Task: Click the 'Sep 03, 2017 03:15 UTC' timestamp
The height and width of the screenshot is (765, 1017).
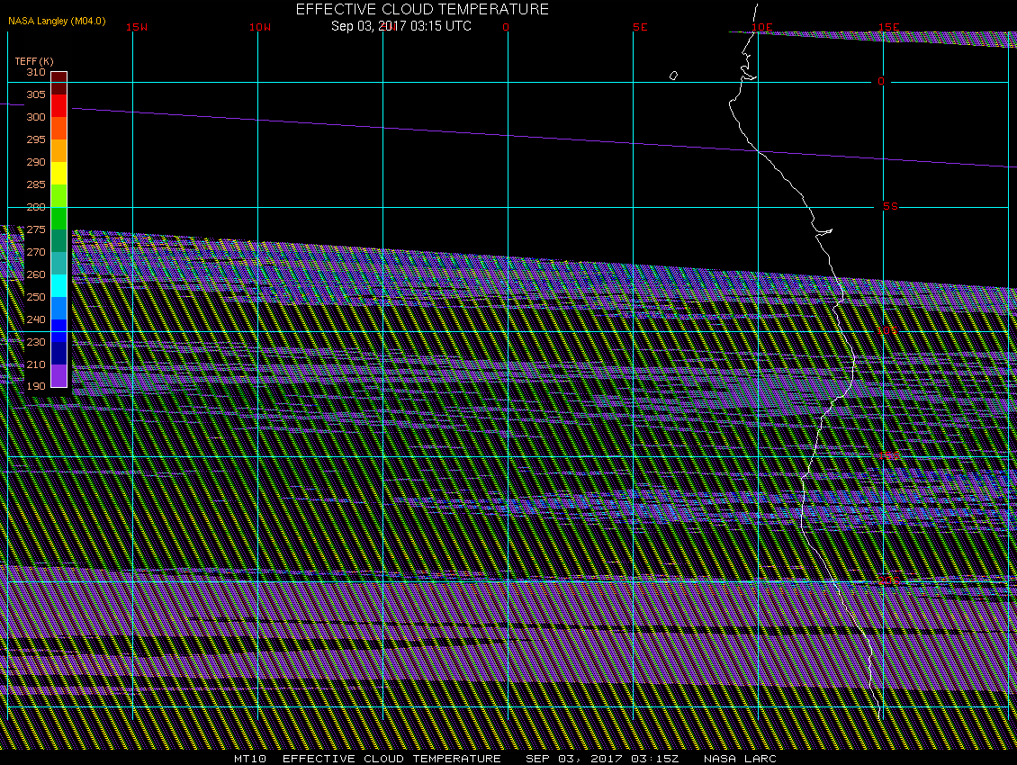Action: pyautogui.click(x=401, y=26)
